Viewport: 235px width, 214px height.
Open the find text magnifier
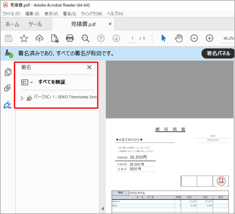coord(86,39)
